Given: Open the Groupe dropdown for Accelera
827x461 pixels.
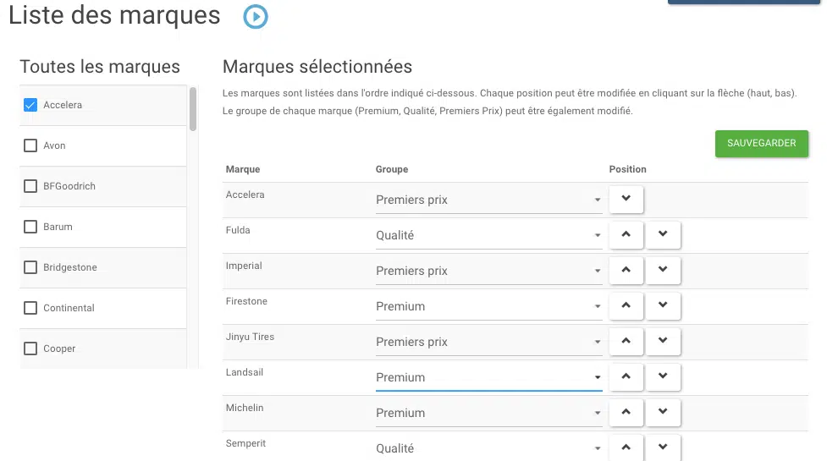Looking at the screenshot, I should pyautogui.click(x=488, y=200).
